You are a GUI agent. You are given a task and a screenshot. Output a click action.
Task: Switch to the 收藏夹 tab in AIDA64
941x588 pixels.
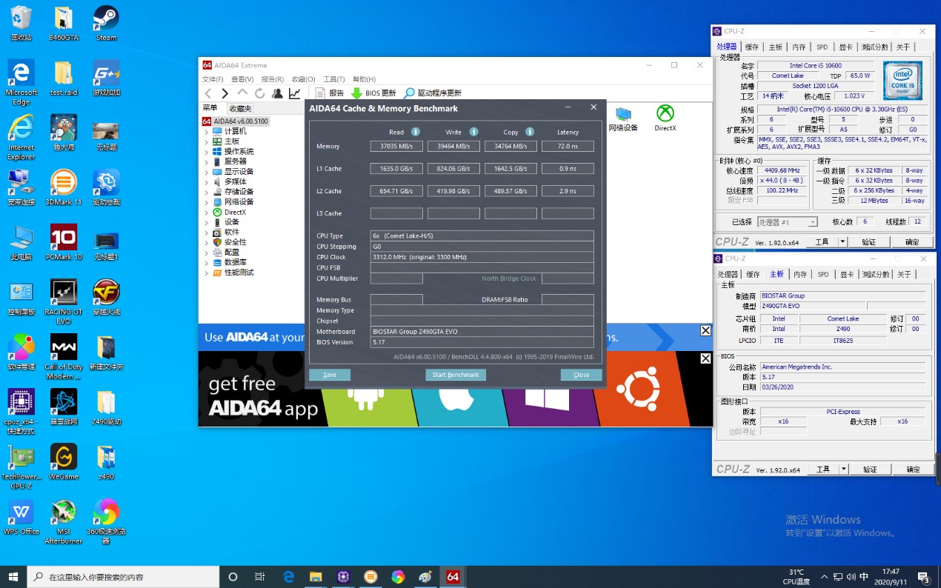(x=240, y=108)
